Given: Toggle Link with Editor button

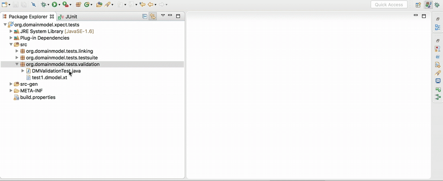Looking at the screenshot, I should [x=153, y=16].
